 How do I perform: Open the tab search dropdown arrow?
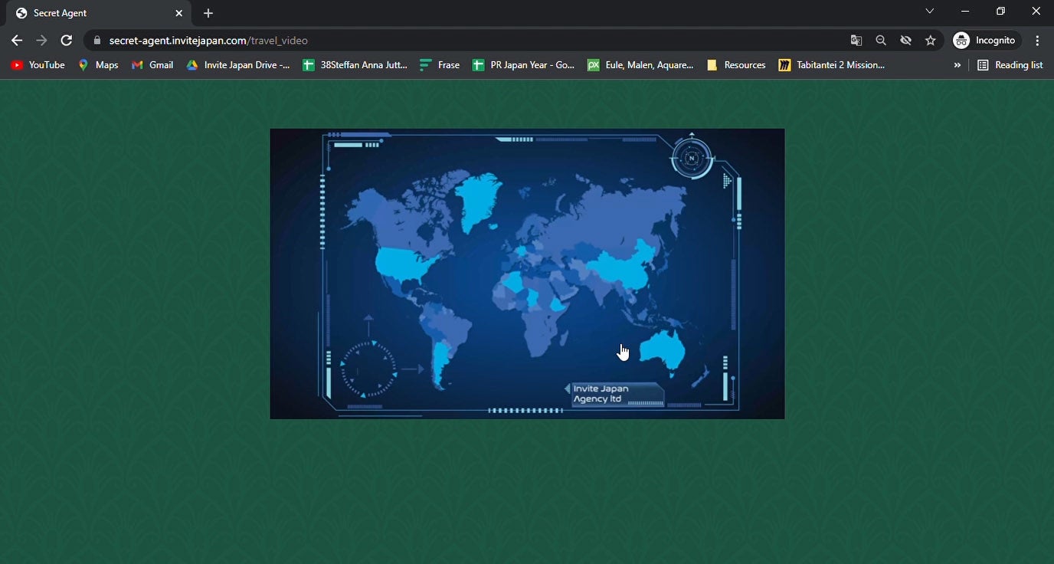[x=929, y=11]
